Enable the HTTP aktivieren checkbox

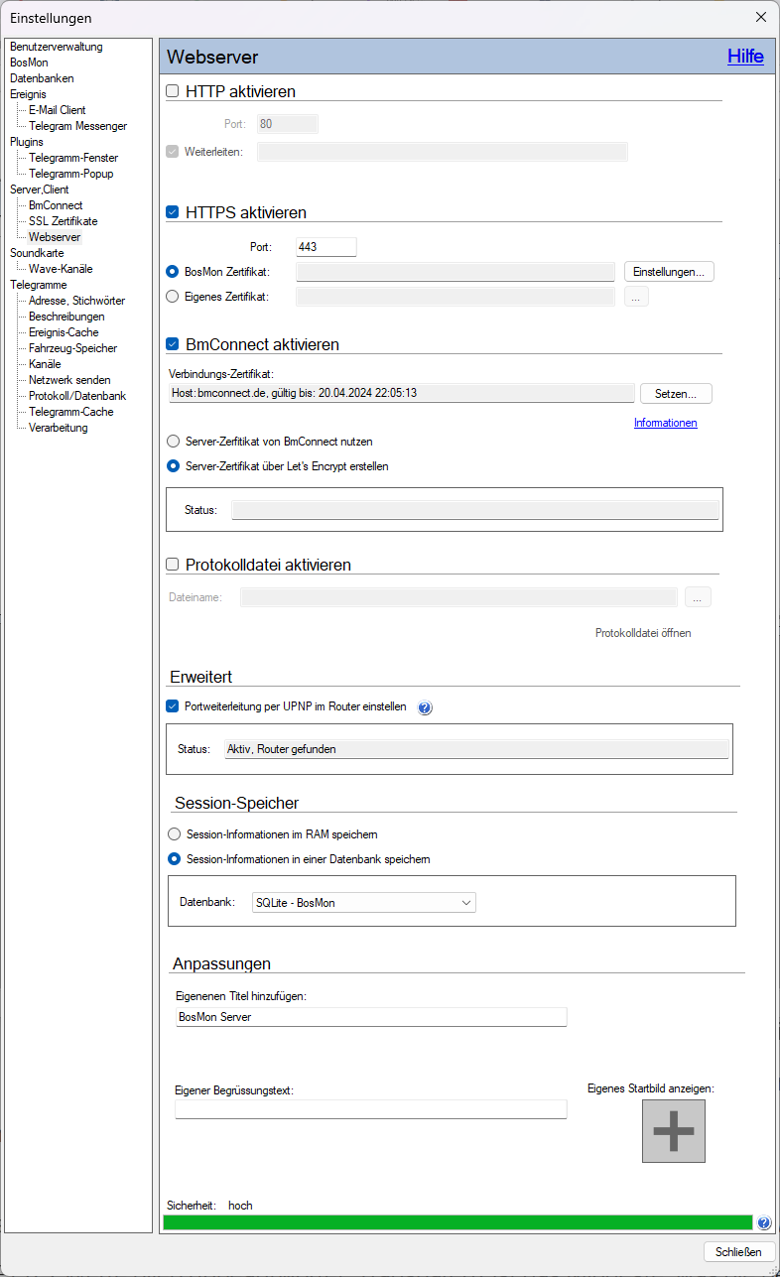173,91
